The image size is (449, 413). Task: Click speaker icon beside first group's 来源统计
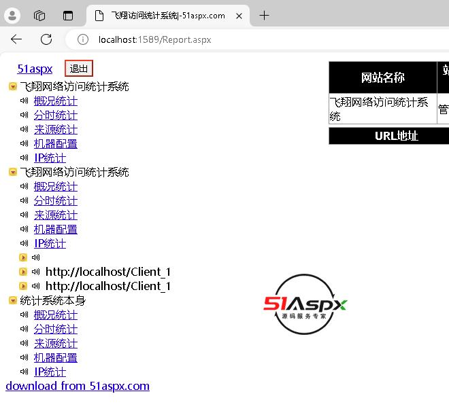click(x=24, y=129)
